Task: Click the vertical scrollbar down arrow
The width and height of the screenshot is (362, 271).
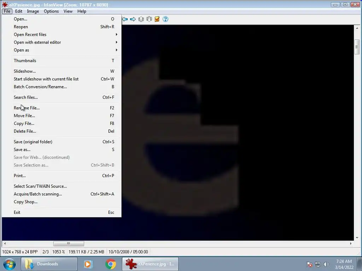Action: point(357,237)
